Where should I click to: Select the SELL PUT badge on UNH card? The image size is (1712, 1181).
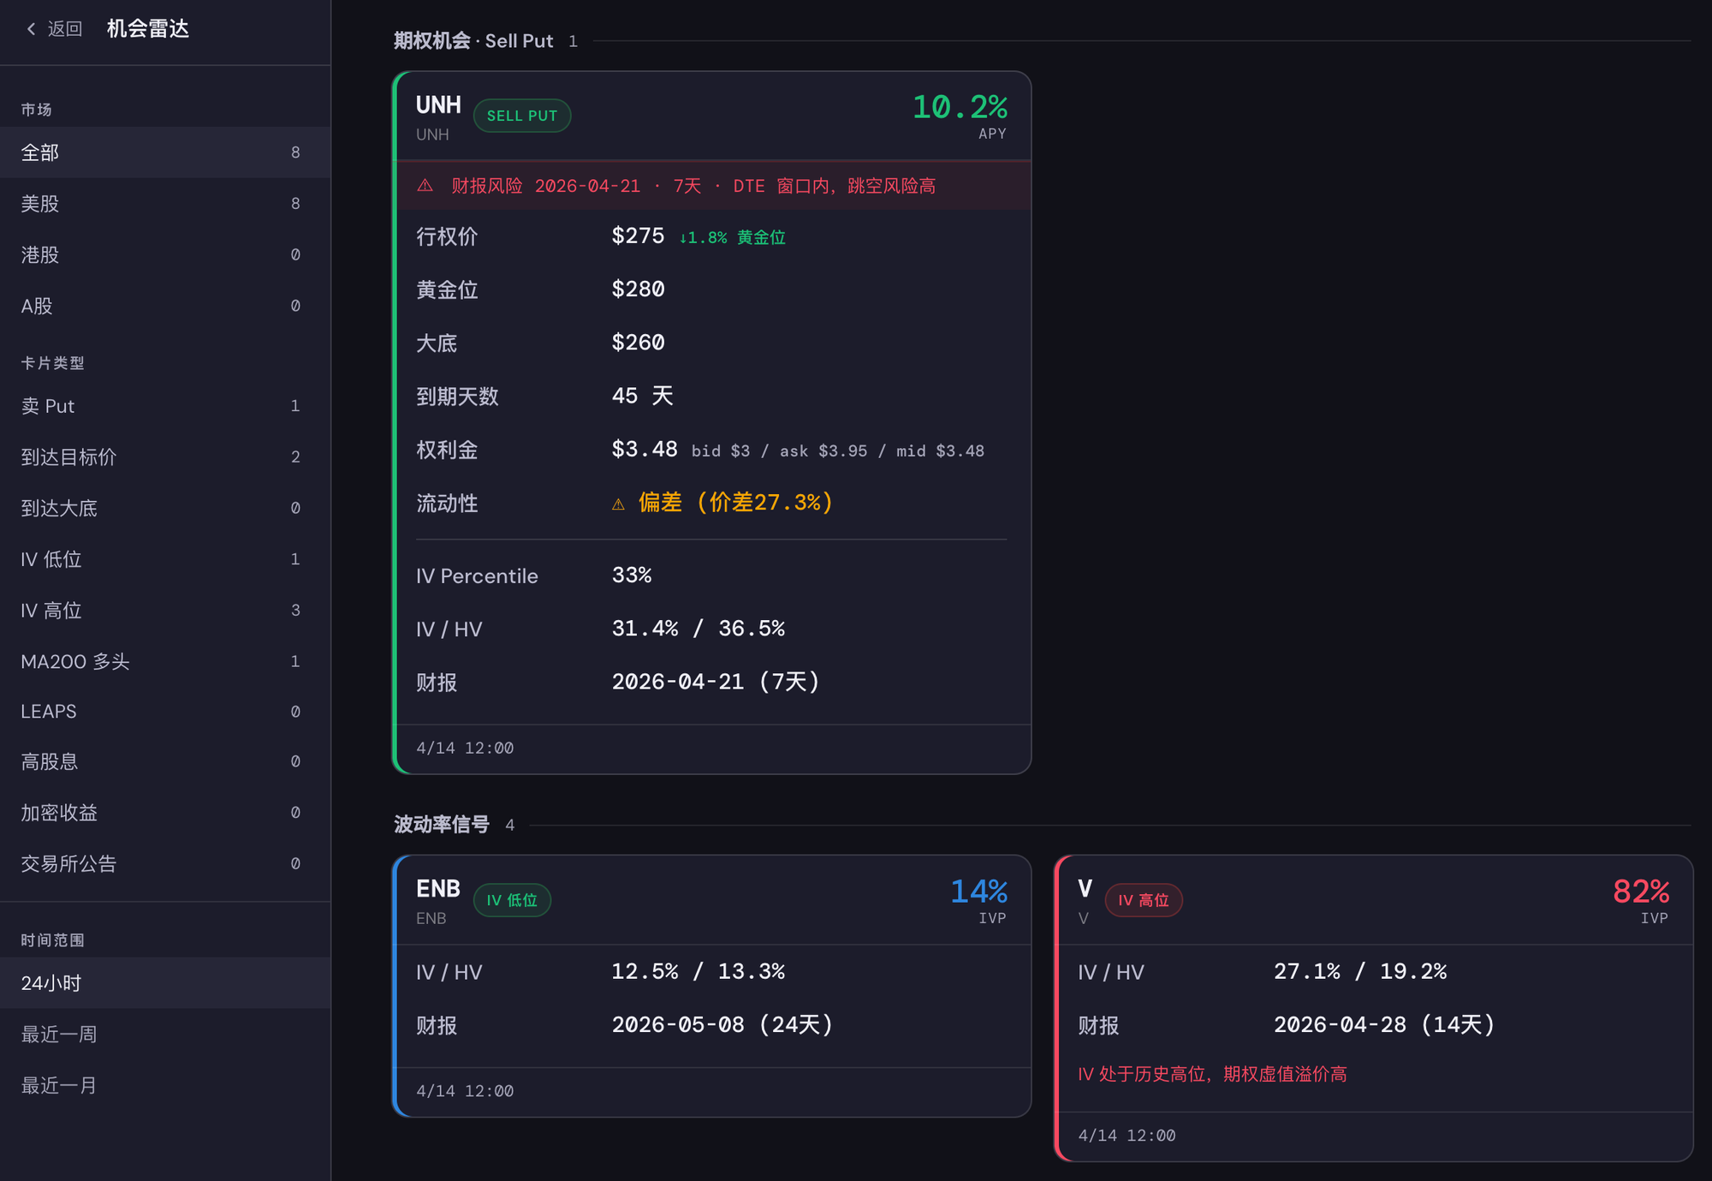pos(522,115)
